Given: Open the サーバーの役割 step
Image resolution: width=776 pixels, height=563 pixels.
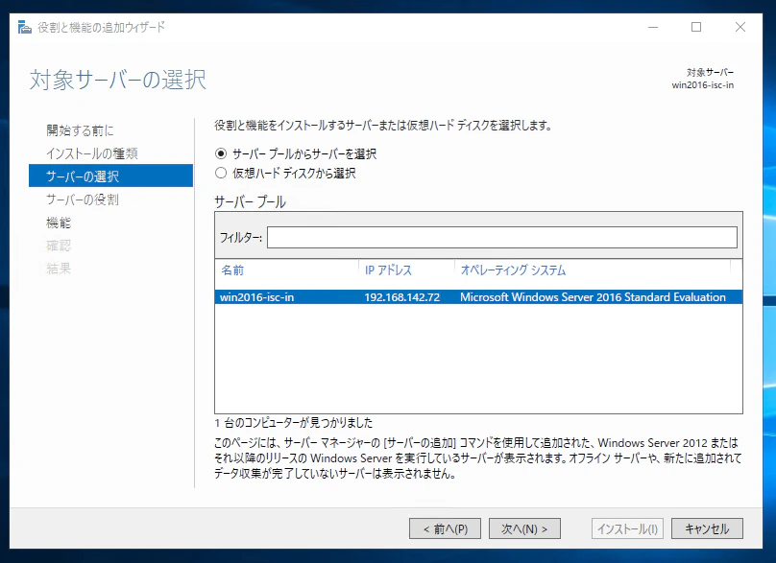Looking at the screenshot, I should tap(83, 199).
